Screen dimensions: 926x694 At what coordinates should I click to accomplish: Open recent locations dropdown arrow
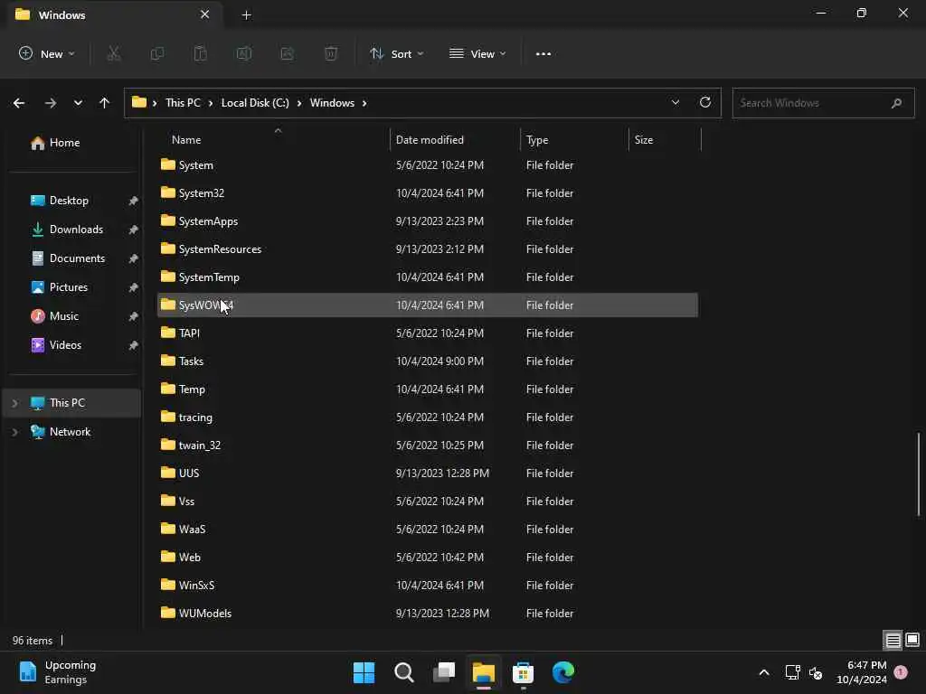click(78, 103)
